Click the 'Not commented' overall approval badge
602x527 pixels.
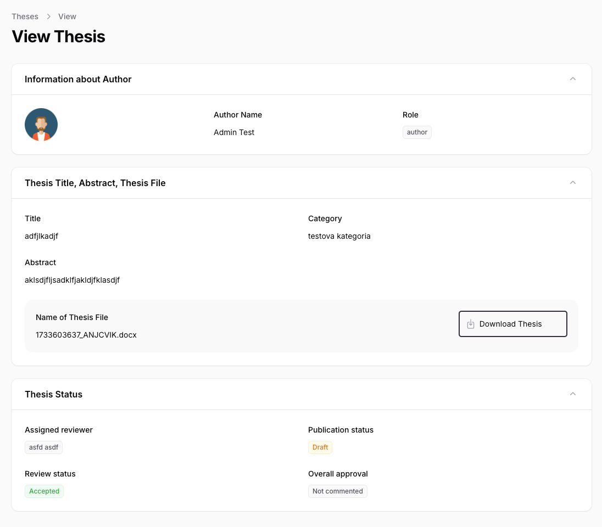(337, 491)
